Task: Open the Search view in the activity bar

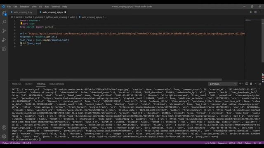Action: pos(4,22)
